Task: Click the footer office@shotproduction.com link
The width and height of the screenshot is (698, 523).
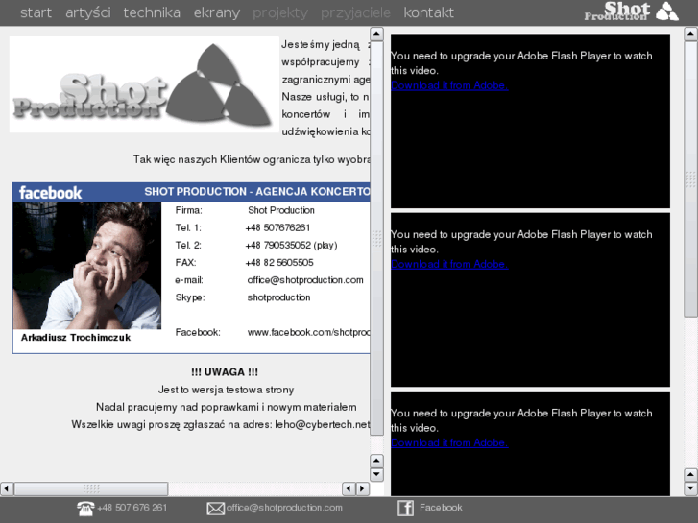Action: click(x=284, y=508)
